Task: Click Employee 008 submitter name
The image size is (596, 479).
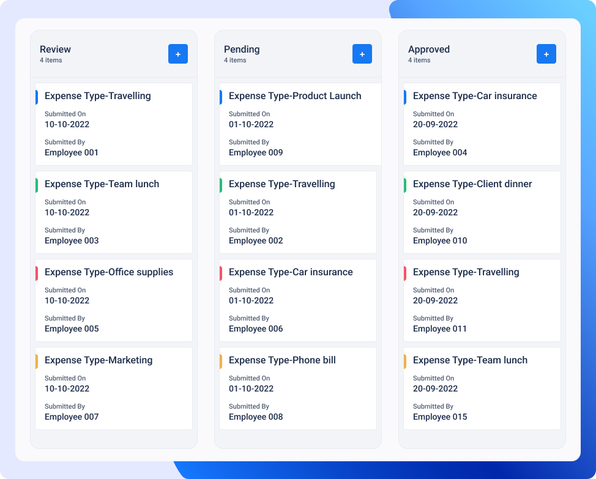Action: tap(256, 417)
